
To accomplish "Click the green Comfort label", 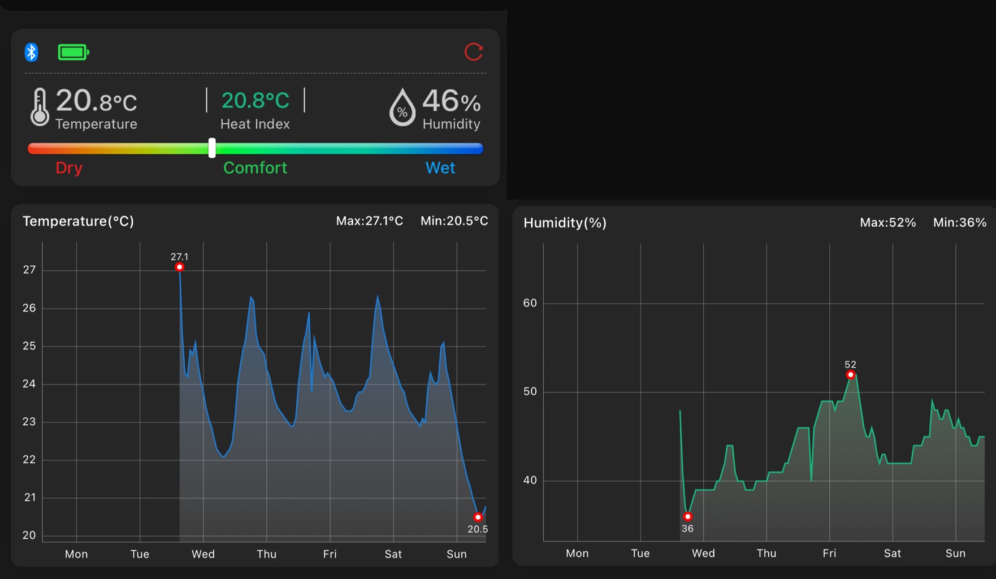I will pos(255,168).
